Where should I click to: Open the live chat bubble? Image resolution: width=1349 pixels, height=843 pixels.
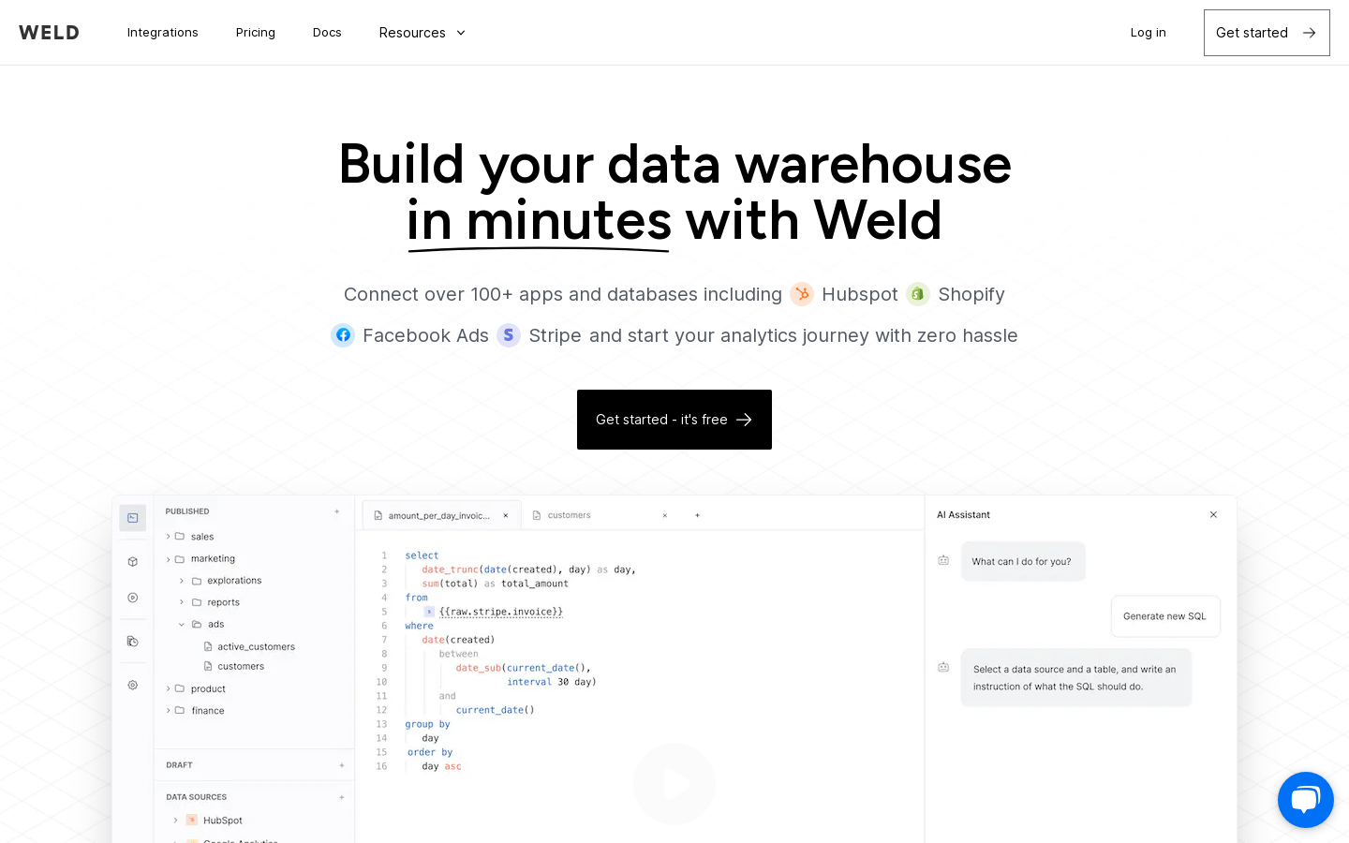[1306, 800]
